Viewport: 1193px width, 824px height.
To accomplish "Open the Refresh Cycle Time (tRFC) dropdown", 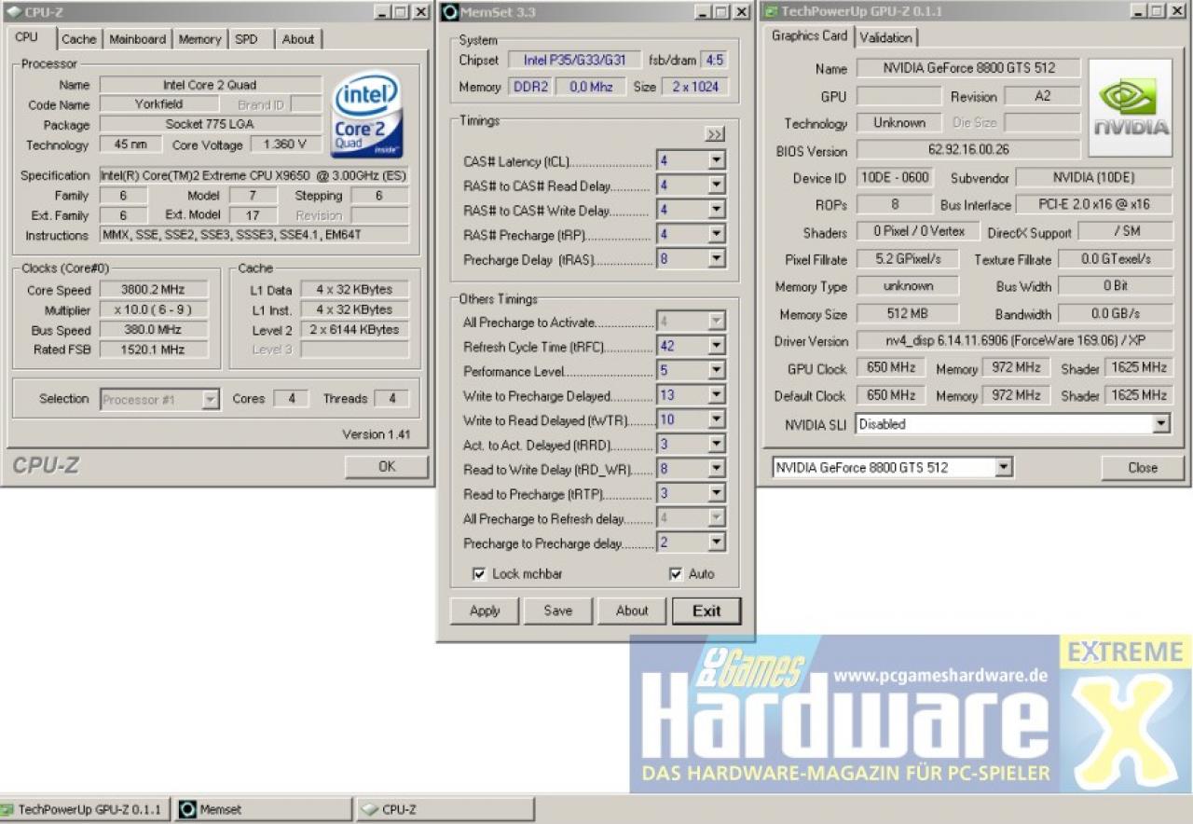I will point(716,346).
